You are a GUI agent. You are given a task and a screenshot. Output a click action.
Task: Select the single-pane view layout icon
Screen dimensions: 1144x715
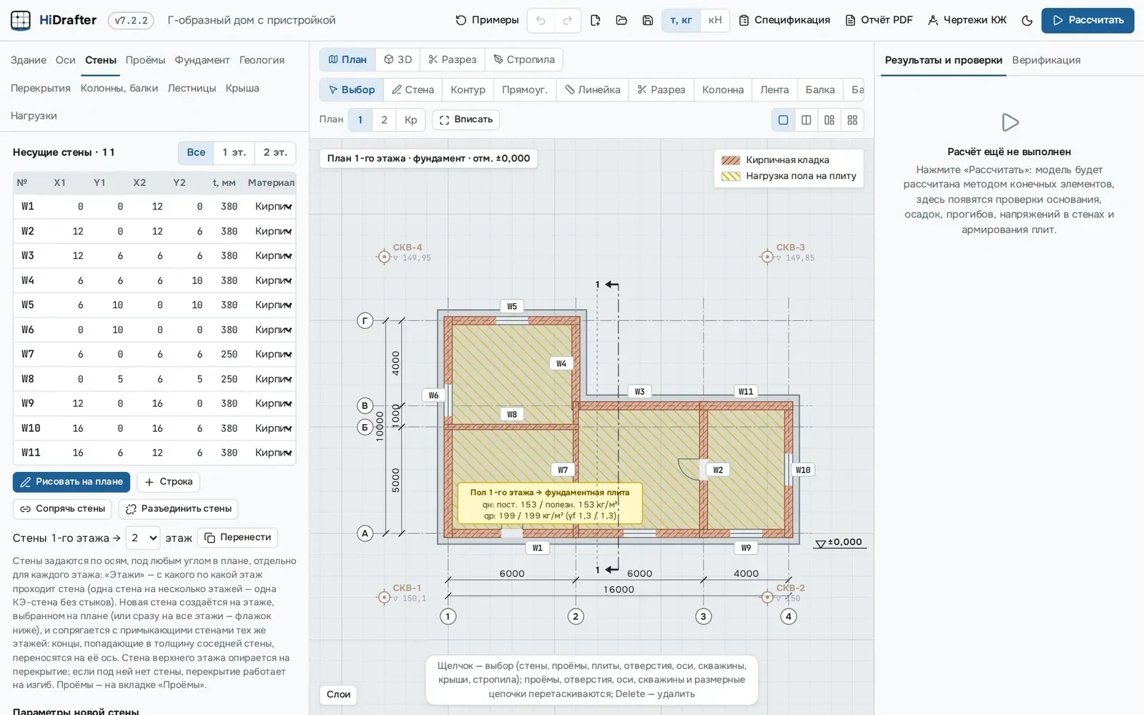783,120
